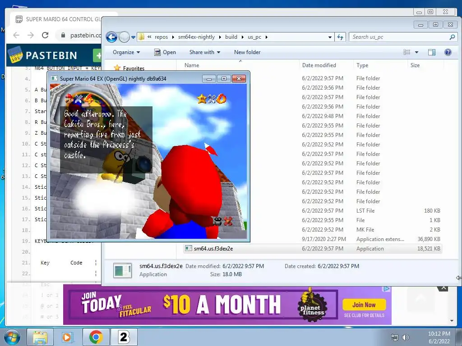Screen dimensions: 462x346
Task: Sort by Name column header
Action: click(x=192, y=65)
